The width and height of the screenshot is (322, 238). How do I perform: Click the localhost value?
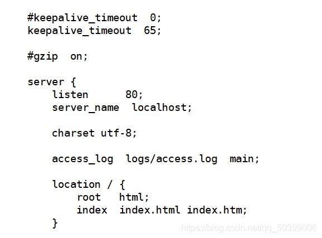(159, 107)
